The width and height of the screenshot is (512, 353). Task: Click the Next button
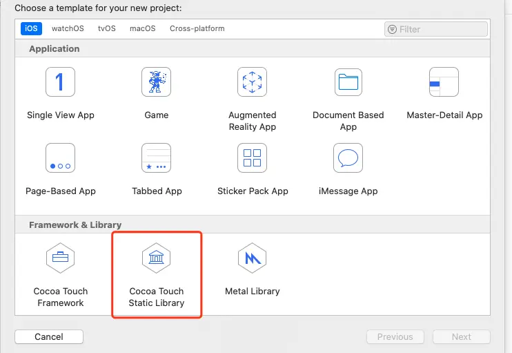(462, 336)
